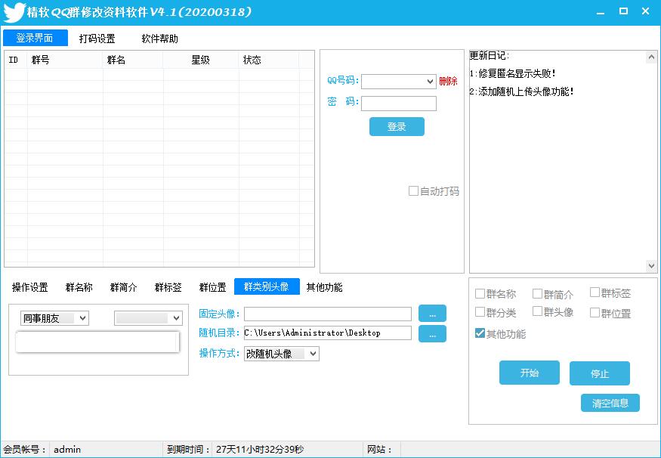
Task: Click the 群号 column header
Action: pyautogui.click(x=65, y=60)
